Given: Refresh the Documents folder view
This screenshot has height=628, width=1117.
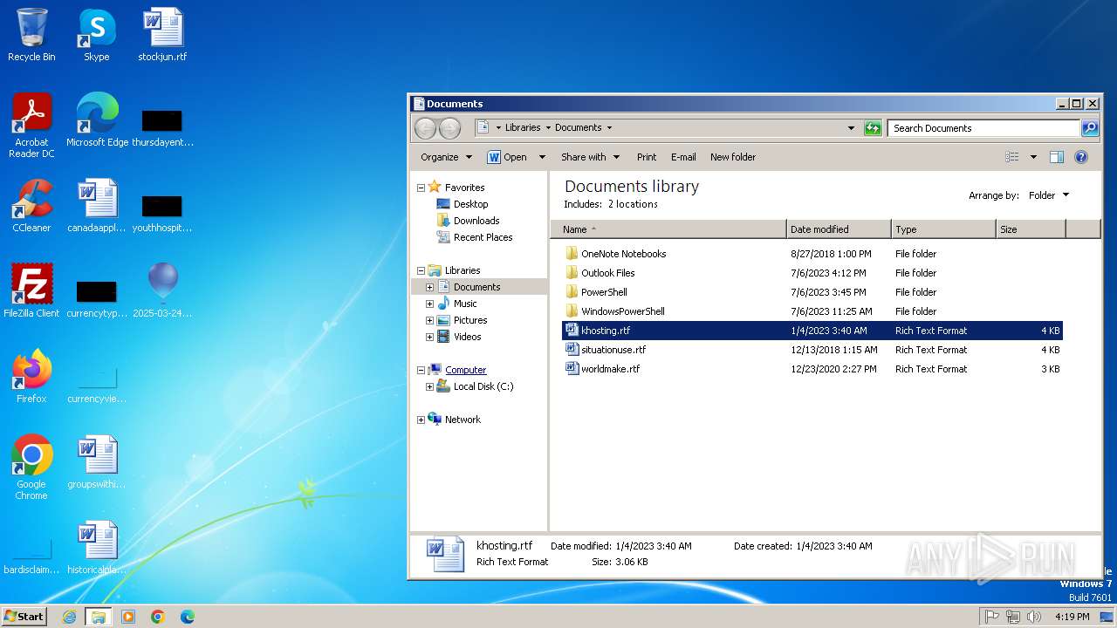Looking at the screenshot, I should tap(873, 128).
